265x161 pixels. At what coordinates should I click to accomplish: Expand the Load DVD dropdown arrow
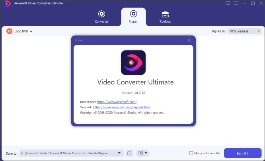pos(31,31)
